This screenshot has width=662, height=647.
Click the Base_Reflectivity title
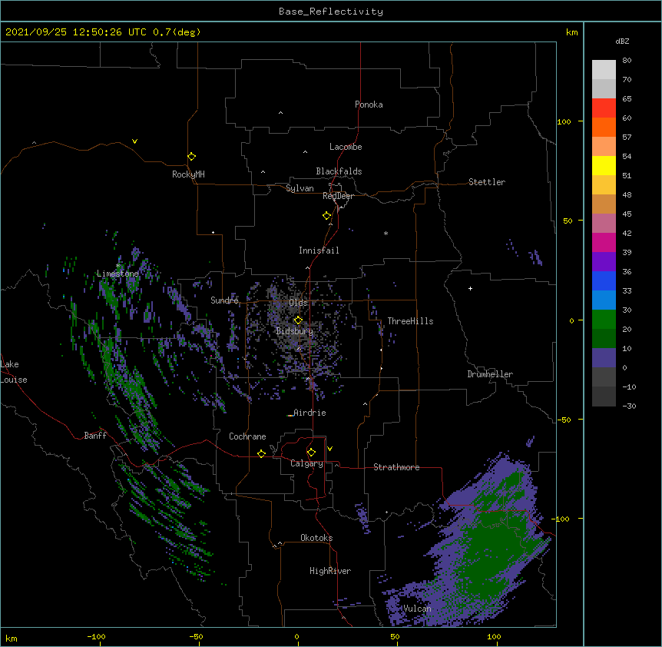click(x=331, y=12)
